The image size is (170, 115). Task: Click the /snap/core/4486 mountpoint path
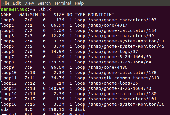(108, 68)
